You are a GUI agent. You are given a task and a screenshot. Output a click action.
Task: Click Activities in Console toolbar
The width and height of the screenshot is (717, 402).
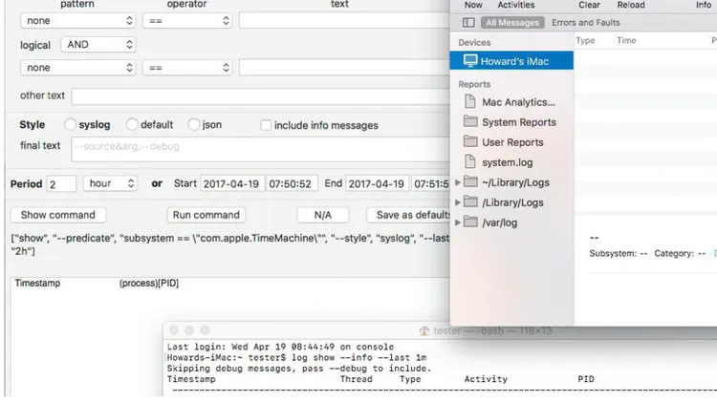pos(516,5)
